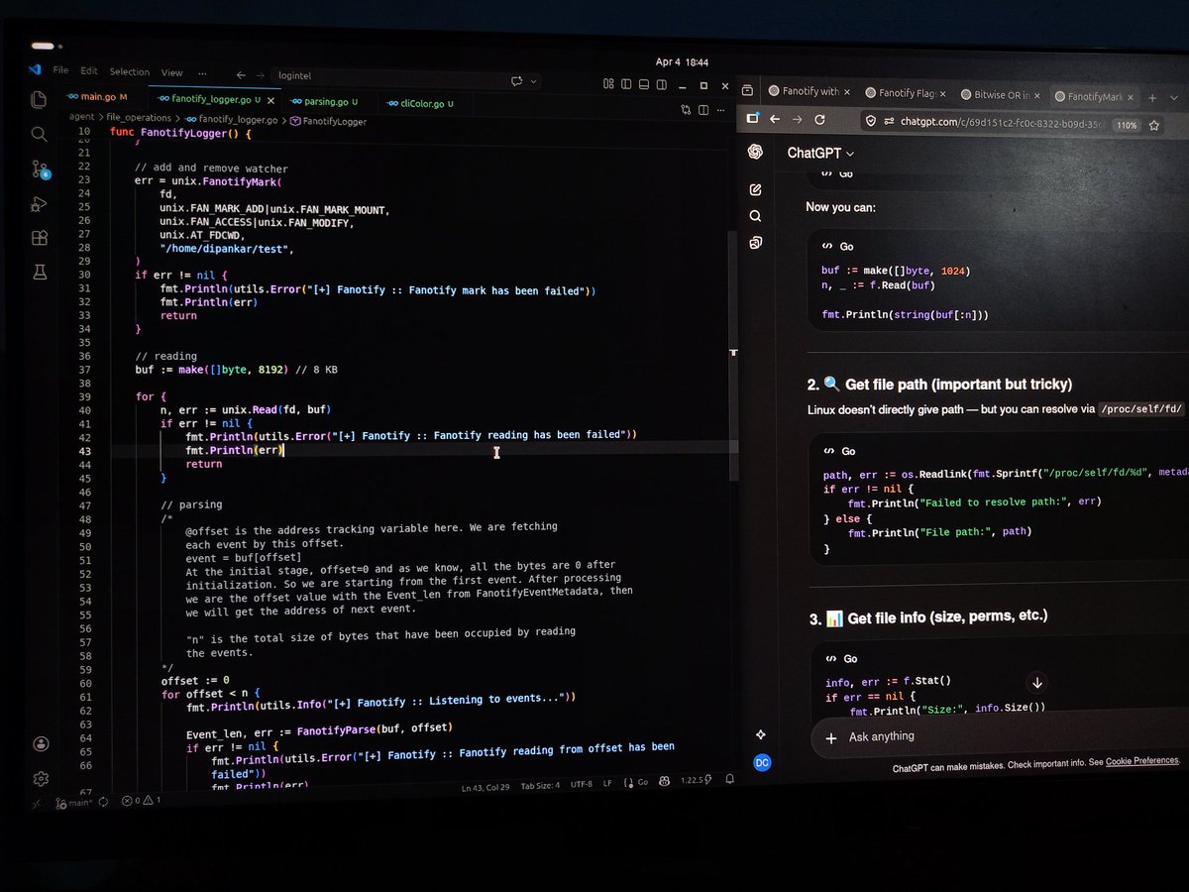Open the hidden menus ellipsis in VS Code
This screenshot has width=1189, height=892.
(x=203, y=73)
